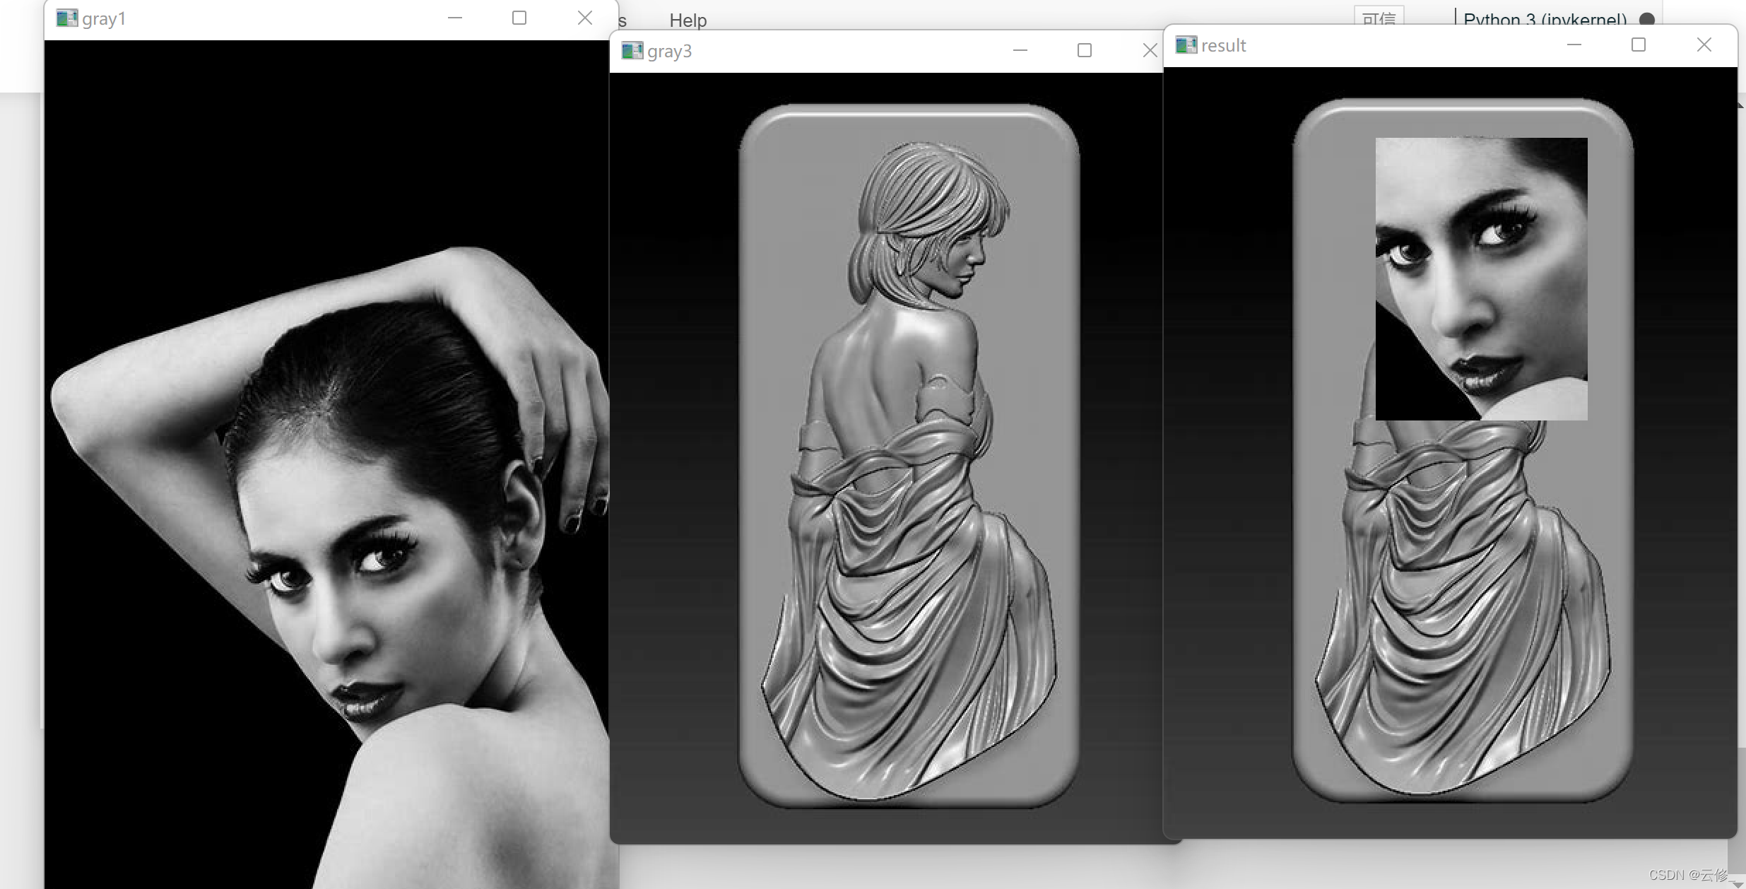
Task: Maximize the gray1 window
Action: click(x=519, y=18)
